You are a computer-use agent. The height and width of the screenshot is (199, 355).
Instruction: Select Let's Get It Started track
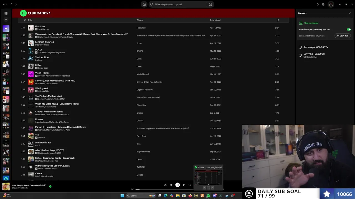point(45,42)
